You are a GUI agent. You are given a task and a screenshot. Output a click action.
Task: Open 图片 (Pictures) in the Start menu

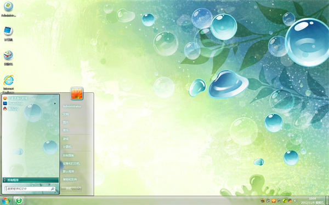[x=66, y=122]
